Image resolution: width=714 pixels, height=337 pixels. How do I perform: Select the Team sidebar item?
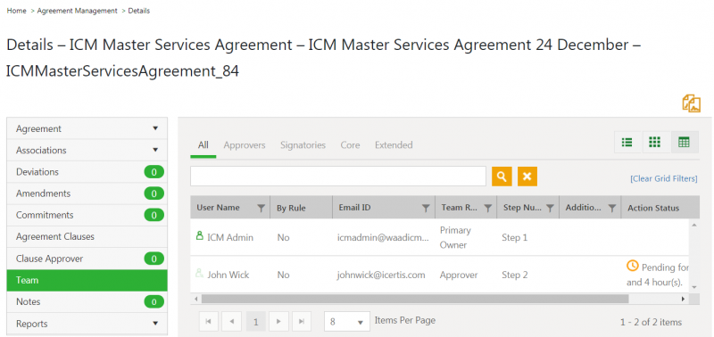87,280
